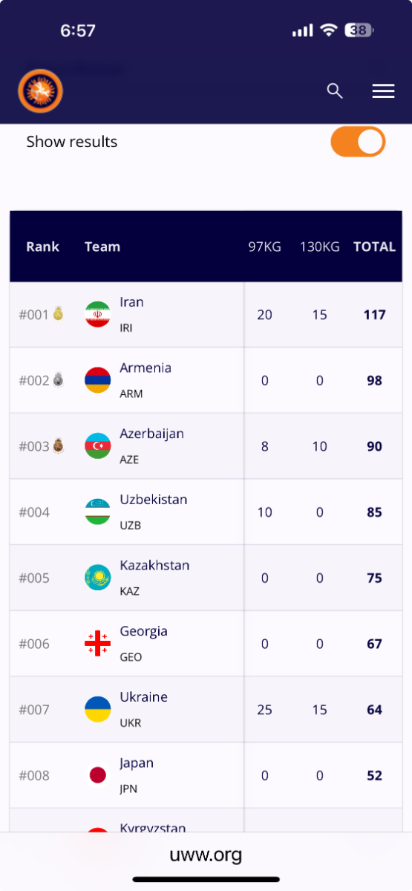Screen dimensions: 412x891
Task: Tap the Armenia flag icon
Action: click(x=98, y=380)
